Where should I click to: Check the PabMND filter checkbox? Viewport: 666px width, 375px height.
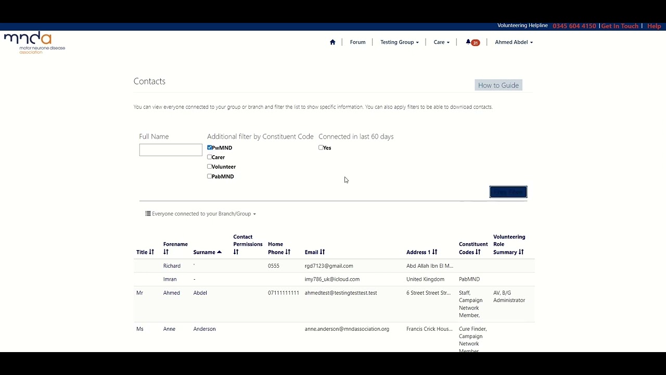click(x=210, y=176)
